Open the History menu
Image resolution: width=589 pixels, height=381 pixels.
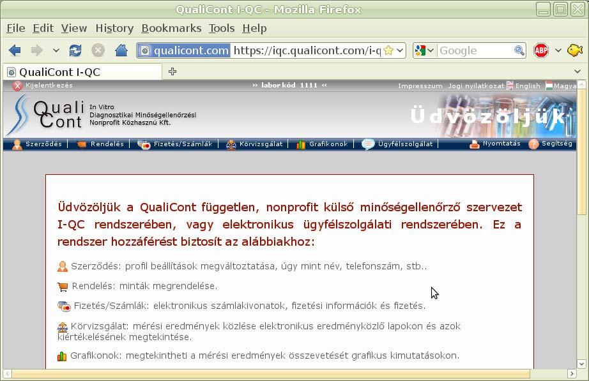[114, 28]
